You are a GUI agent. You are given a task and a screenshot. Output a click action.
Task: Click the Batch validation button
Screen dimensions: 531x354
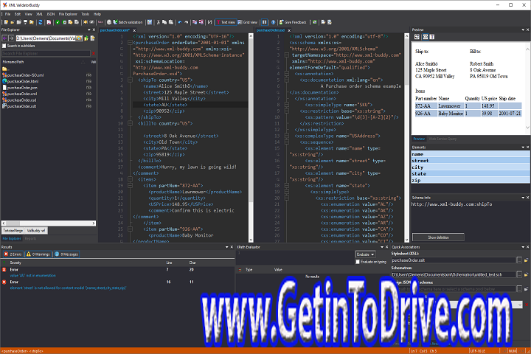[128, 22]
